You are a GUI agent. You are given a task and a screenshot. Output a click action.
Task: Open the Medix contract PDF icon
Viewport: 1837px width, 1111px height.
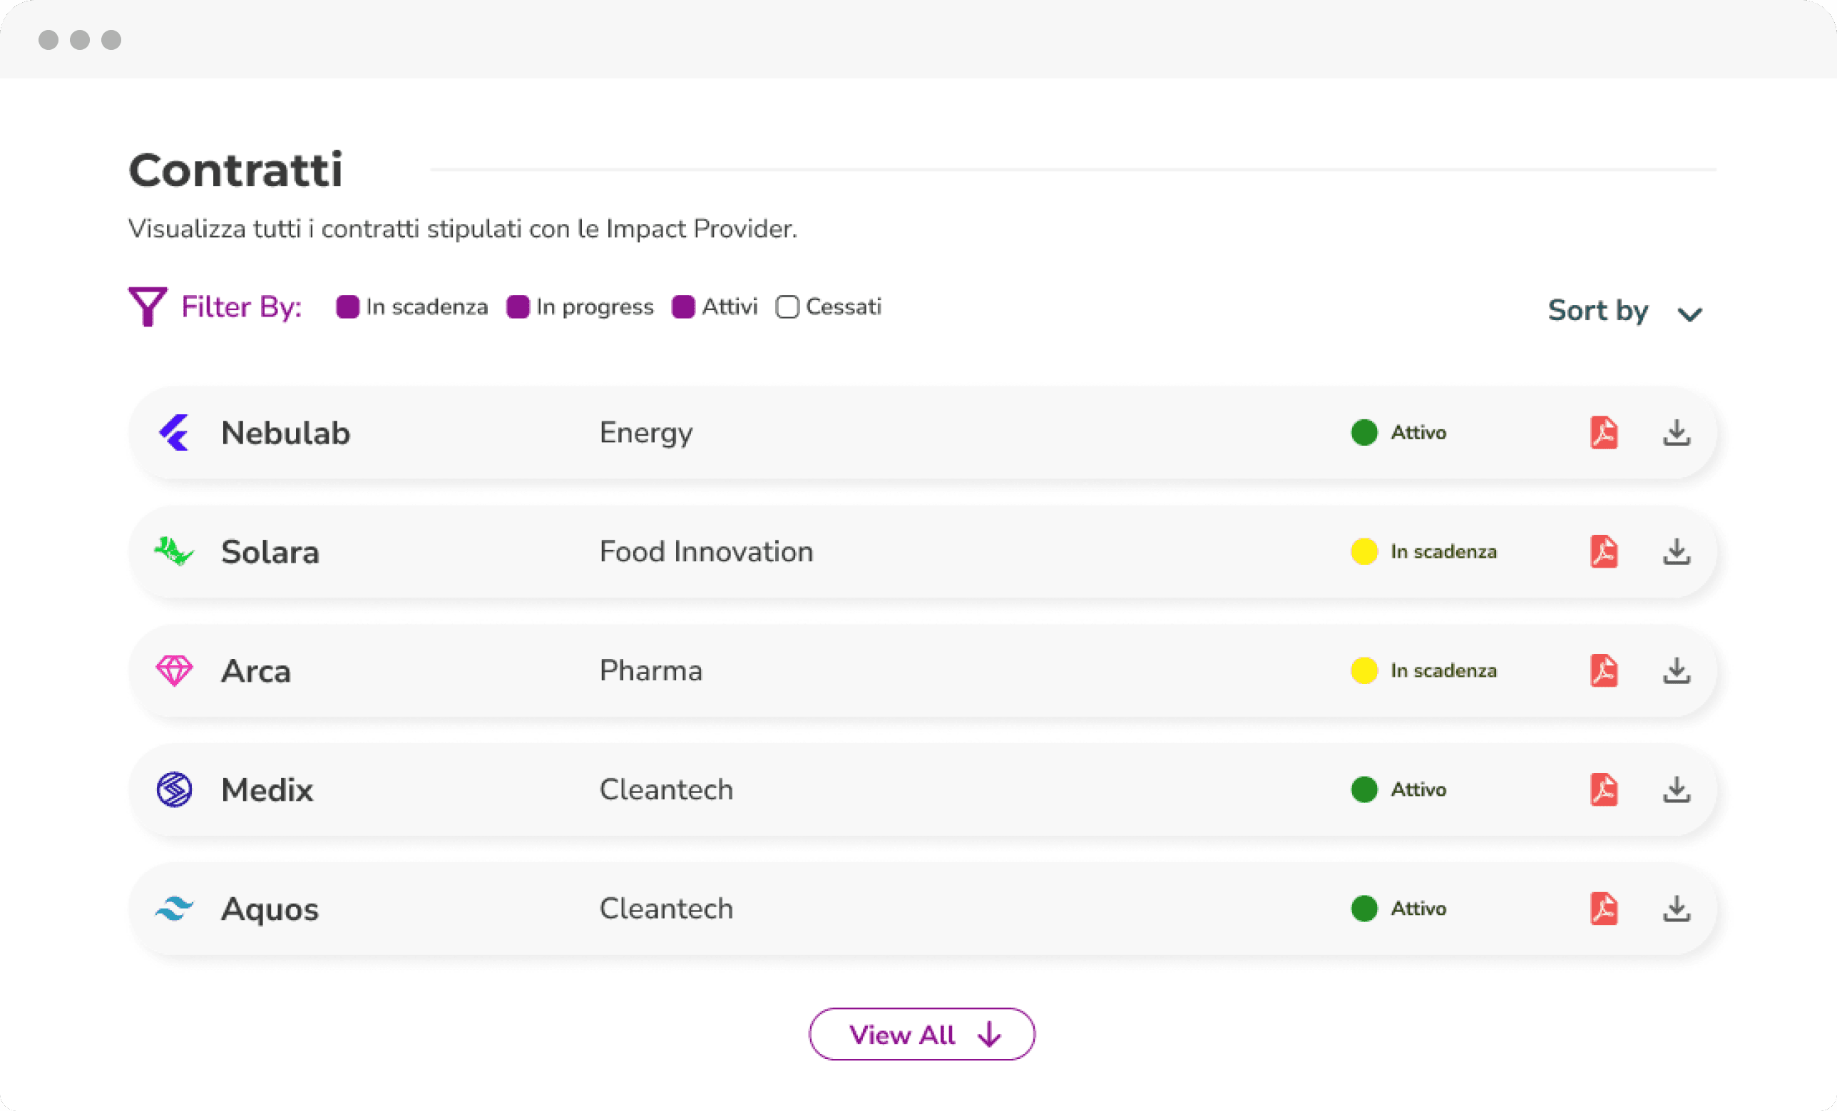pyautogui.click(x=1604, y=789)
